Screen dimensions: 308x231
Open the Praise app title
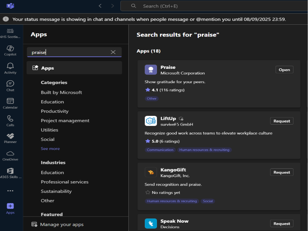168,67
